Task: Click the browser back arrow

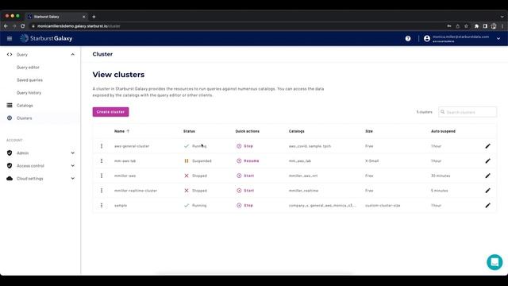Action: coord(6,26)
